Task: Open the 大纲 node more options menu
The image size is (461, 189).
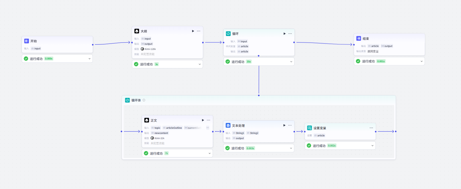Action: click(x=198, y=31)
